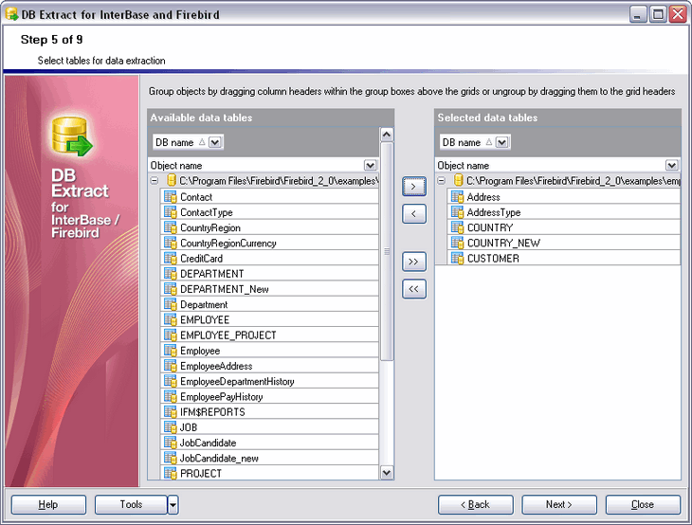Click the Department (mixed case) table icon
The height and width of the screenshot is (525, 692).
(171, 304)
